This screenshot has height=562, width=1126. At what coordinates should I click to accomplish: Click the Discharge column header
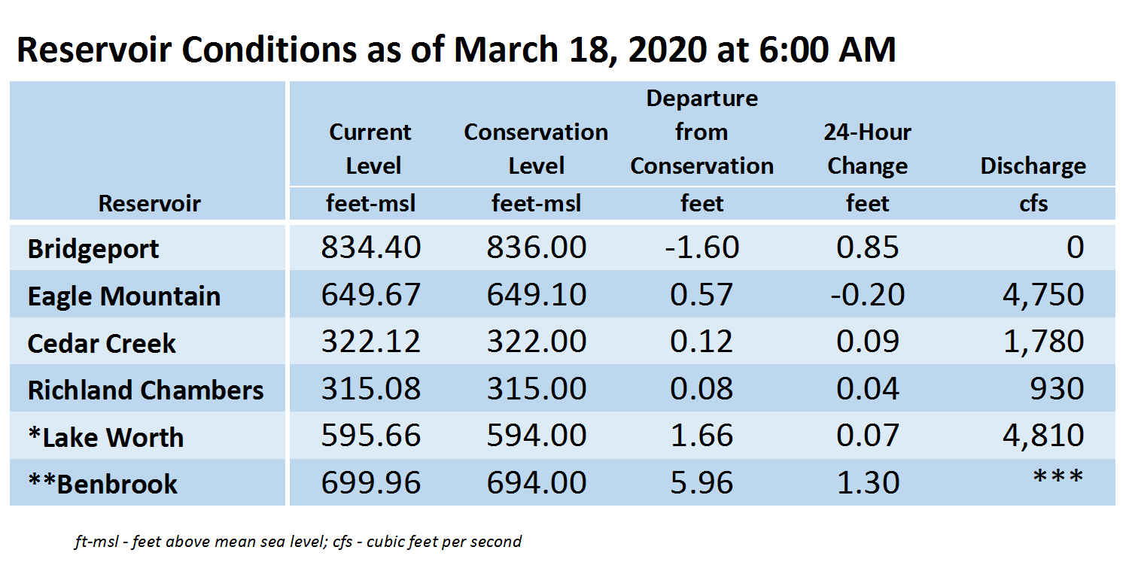(x=1033, y=166)
